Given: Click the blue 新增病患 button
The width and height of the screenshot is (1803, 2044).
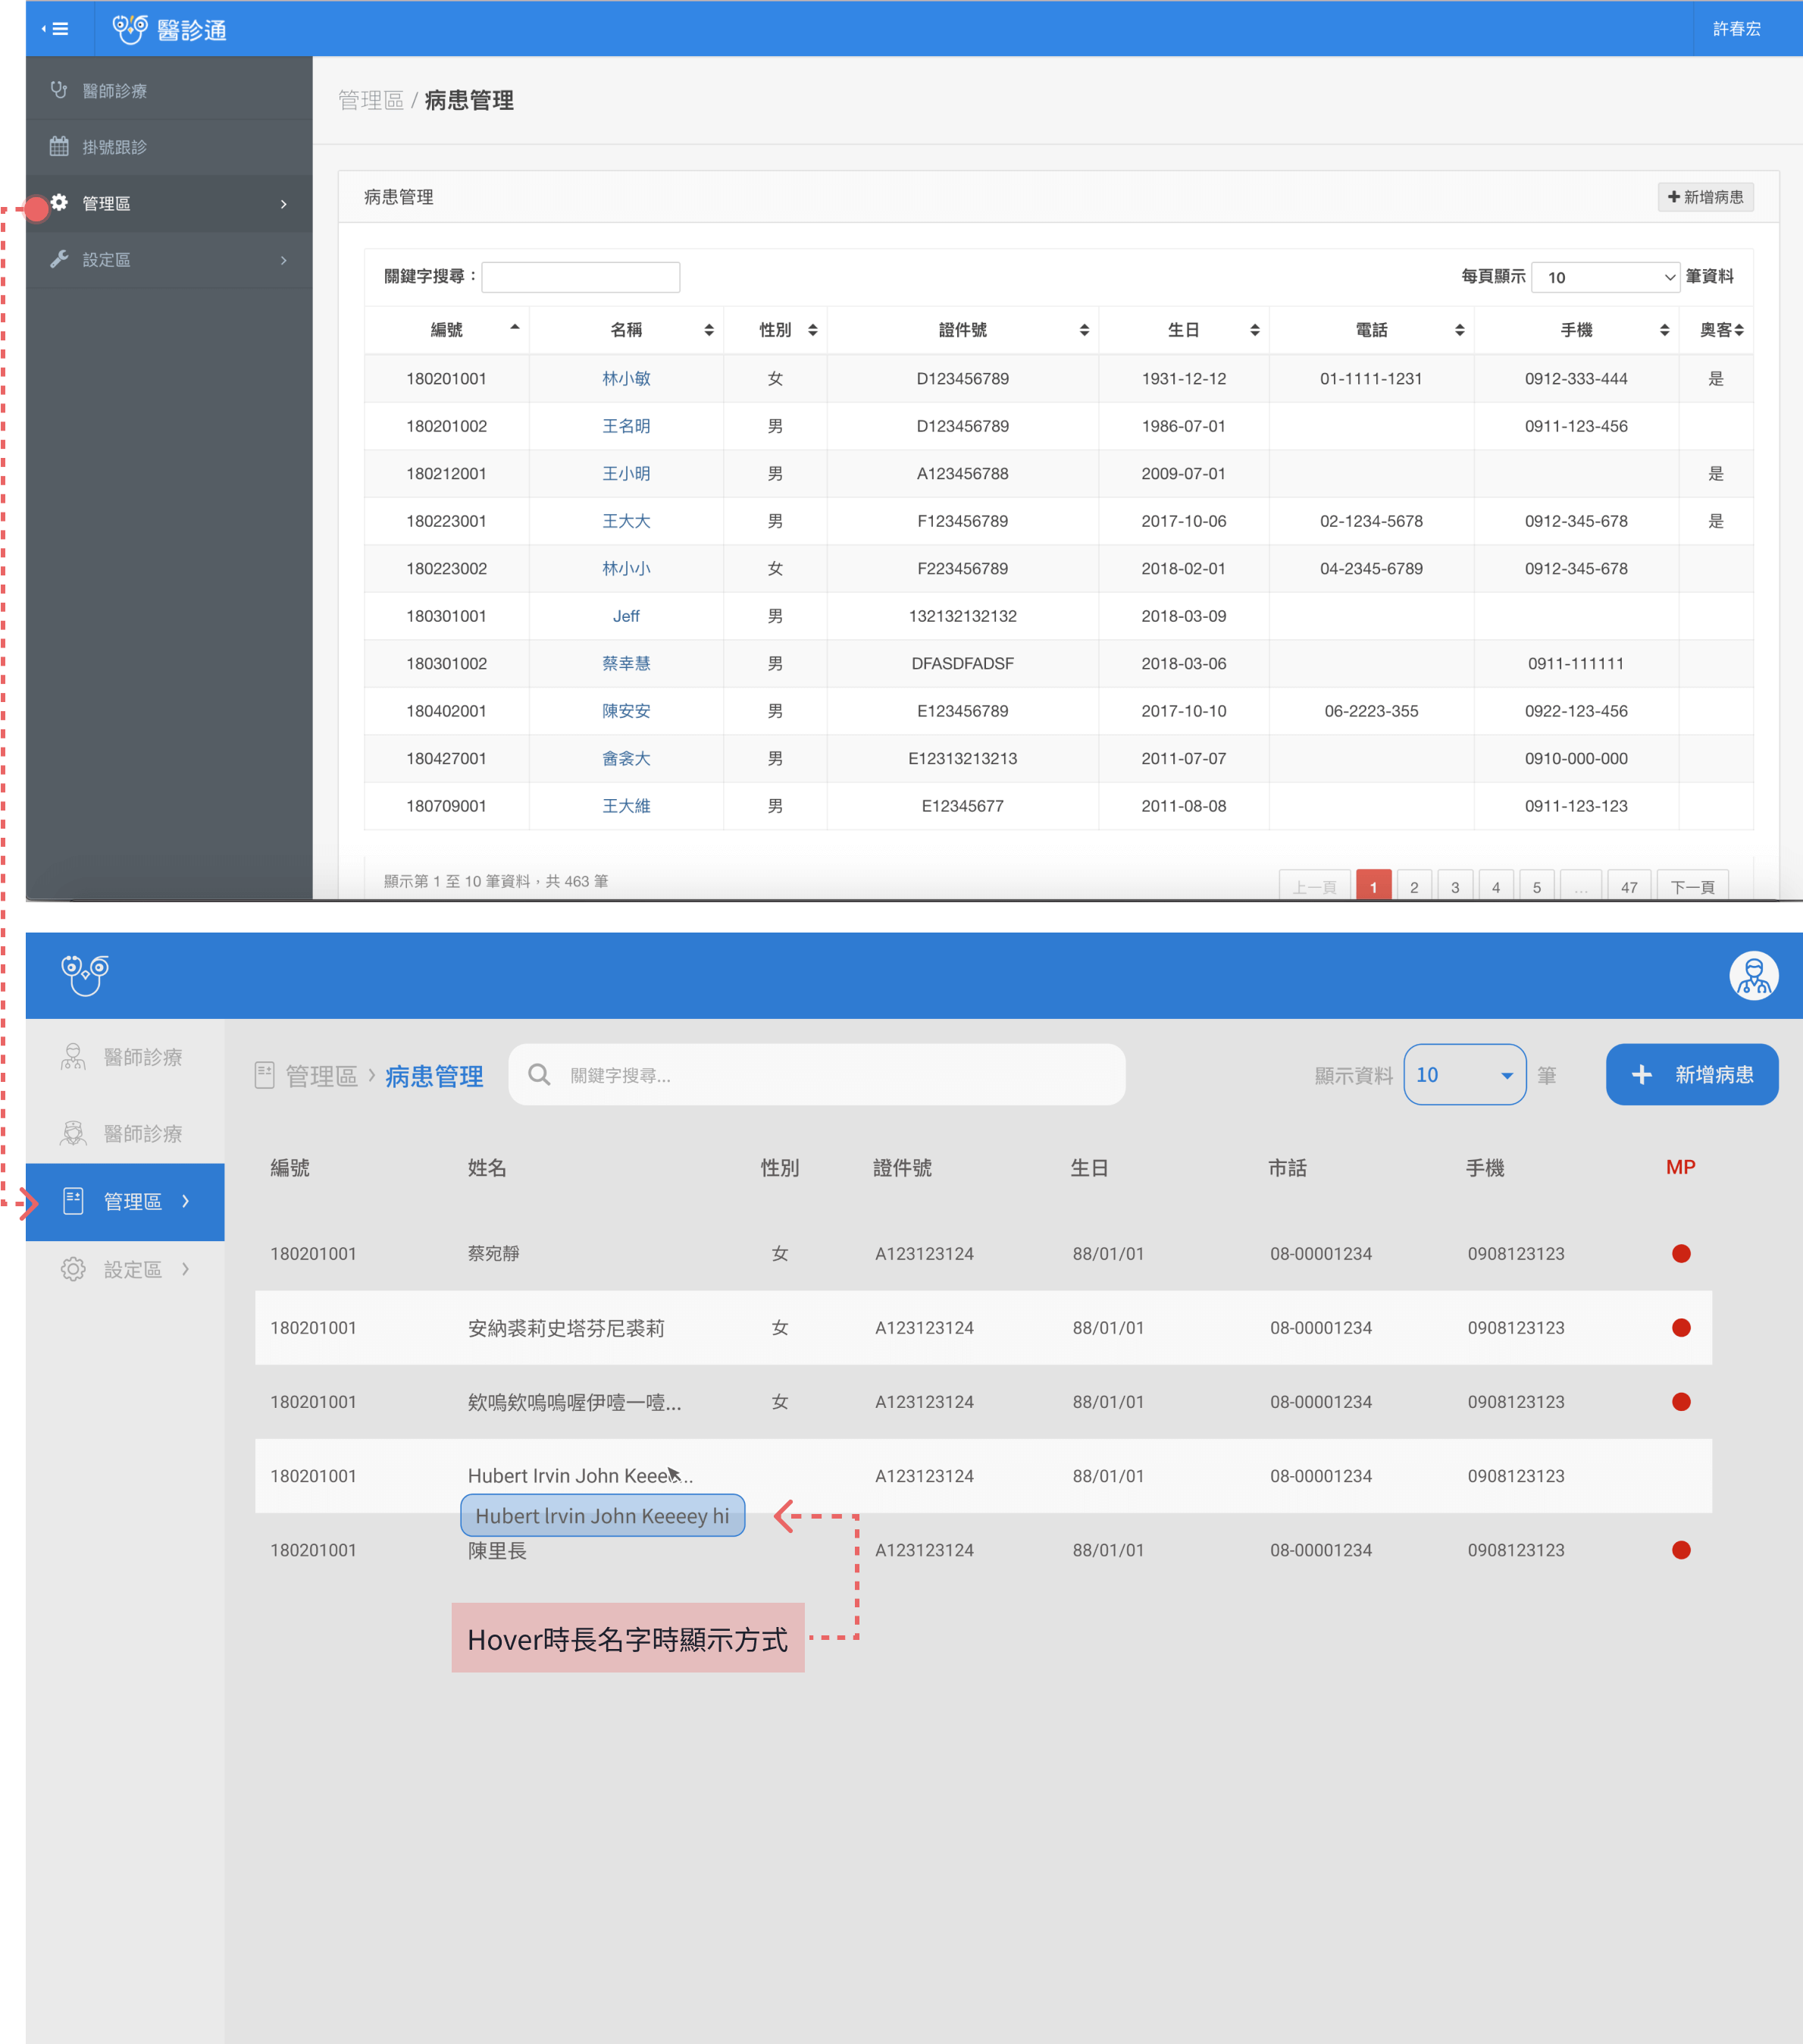Looking at the screenshot, I should tap(1691, 1075).
